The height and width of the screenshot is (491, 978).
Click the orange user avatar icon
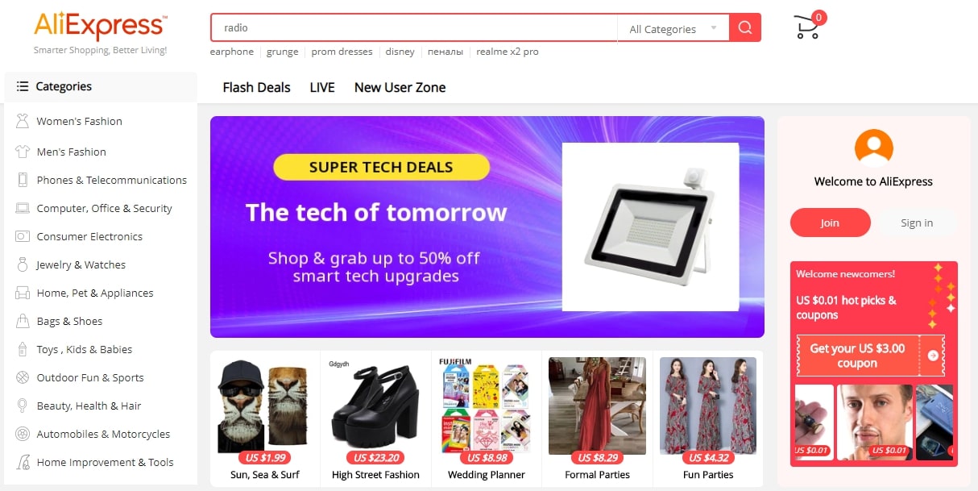point(873,148)
